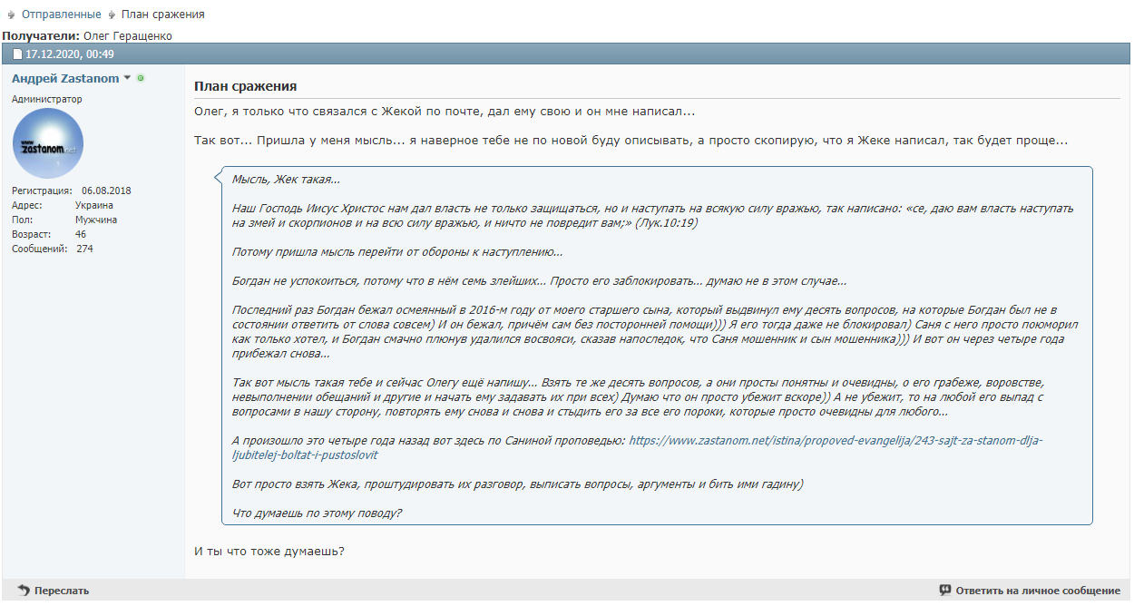Click the bold message title План сражения
1134x606 pixels.
click(246, 86)
